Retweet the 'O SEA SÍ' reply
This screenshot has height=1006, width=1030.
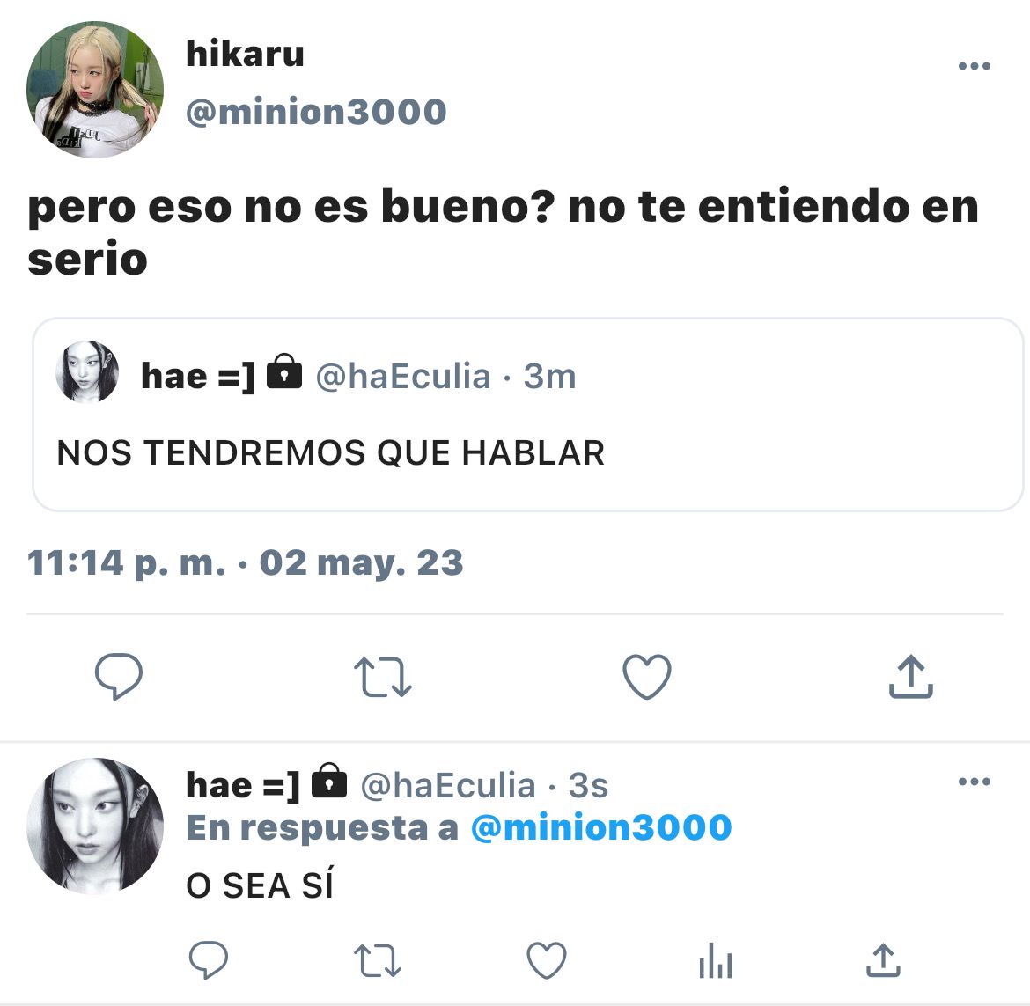[378, 961]
